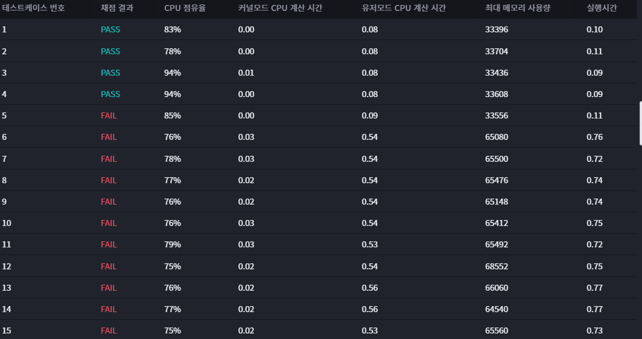Click execution time 0.76 in row 6
Screen dimensions: 642x339
coord(595,137)
